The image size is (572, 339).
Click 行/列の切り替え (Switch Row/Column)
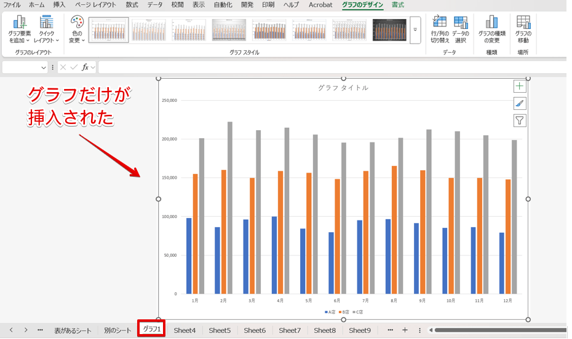click(439, 29)
